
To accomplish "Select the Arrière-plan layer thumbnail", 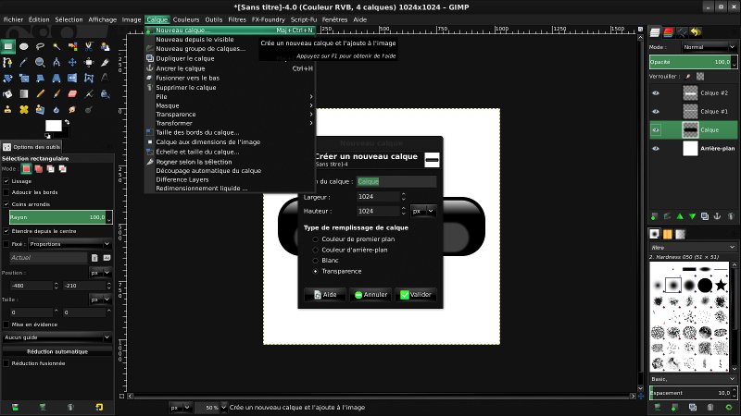I will point(690,149).
